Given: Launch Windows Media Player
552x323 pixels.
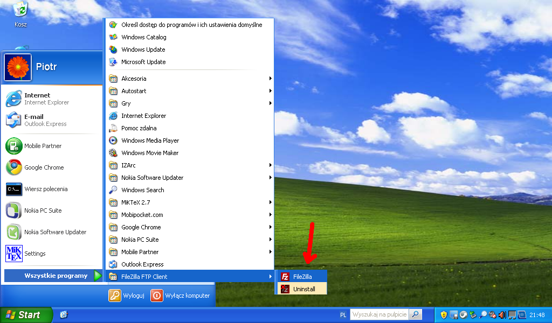Looking at the screenshot, I should tap(190, 141).
